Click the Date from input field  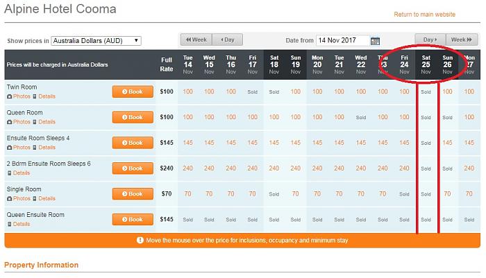click(343, 40)
